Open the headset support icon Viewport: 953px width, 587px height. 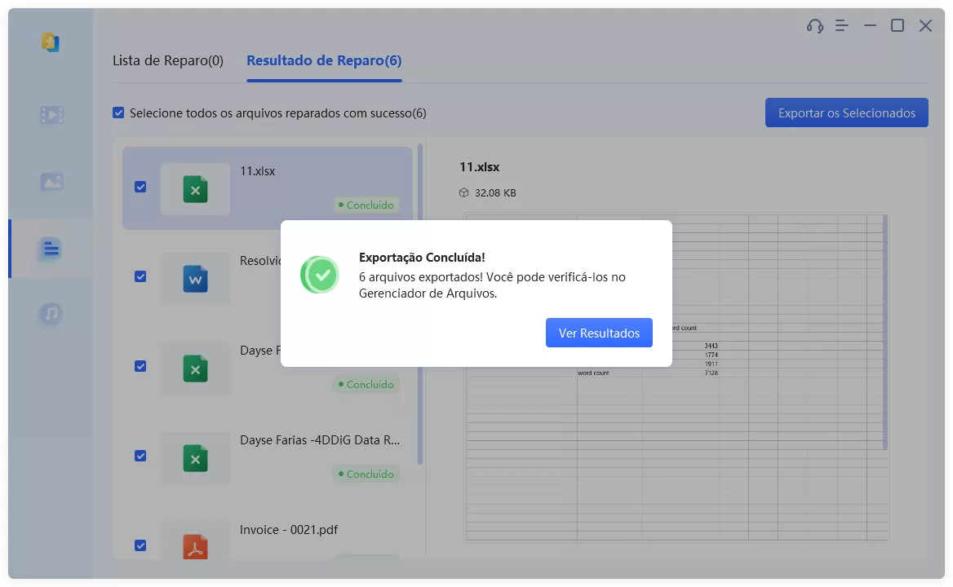pos(813,26)
